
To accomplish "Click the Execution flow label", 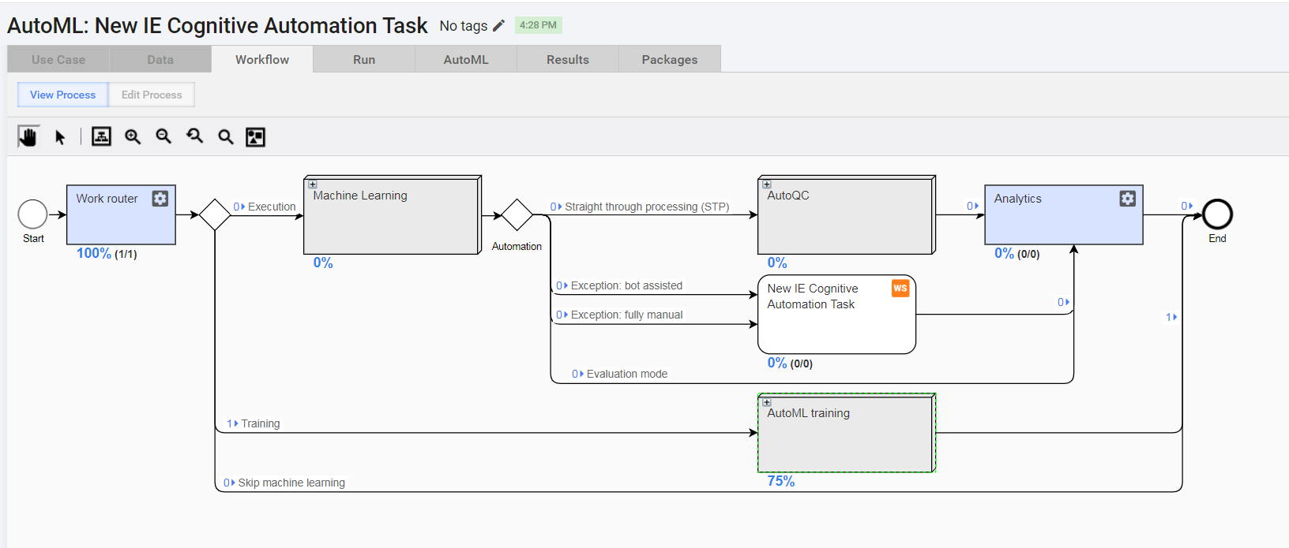I will coord(272,207).
